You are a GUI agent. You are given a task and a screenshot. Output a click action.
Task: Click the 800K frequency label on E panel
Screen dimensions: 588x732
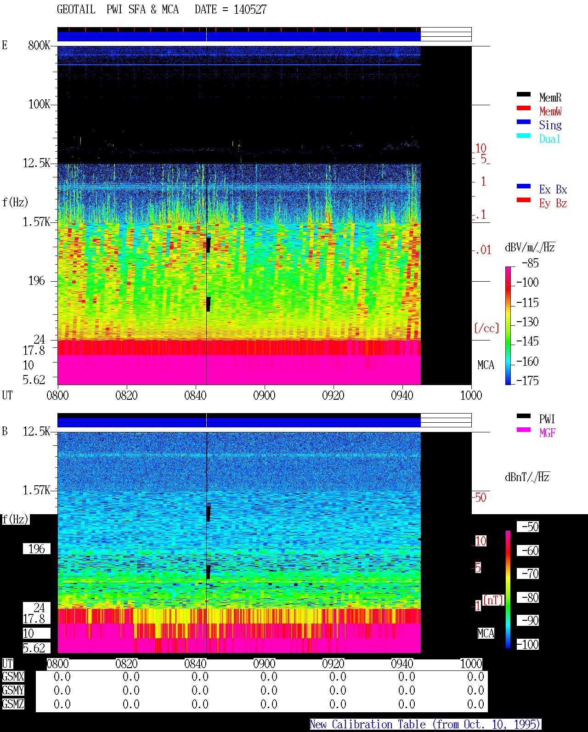[39, 45]
